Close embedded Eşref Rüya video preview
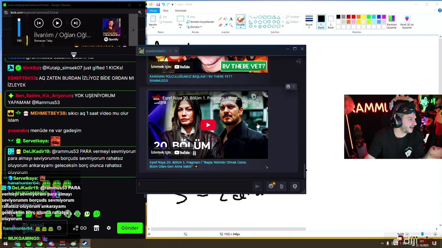Viewport: 442px width, 248px height. point(265,94)
